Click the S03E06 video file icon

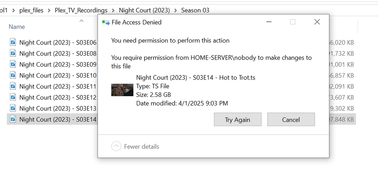click(13, 42)
